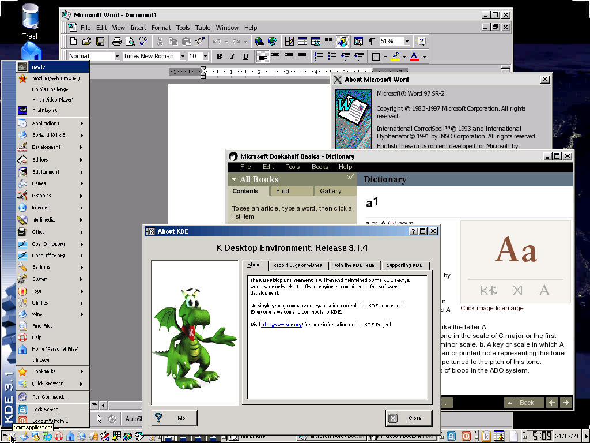The height and width of the screenshot is (443, 590).
Task: Open Print Preview in Word's toolbar
Action: (130, 42)
